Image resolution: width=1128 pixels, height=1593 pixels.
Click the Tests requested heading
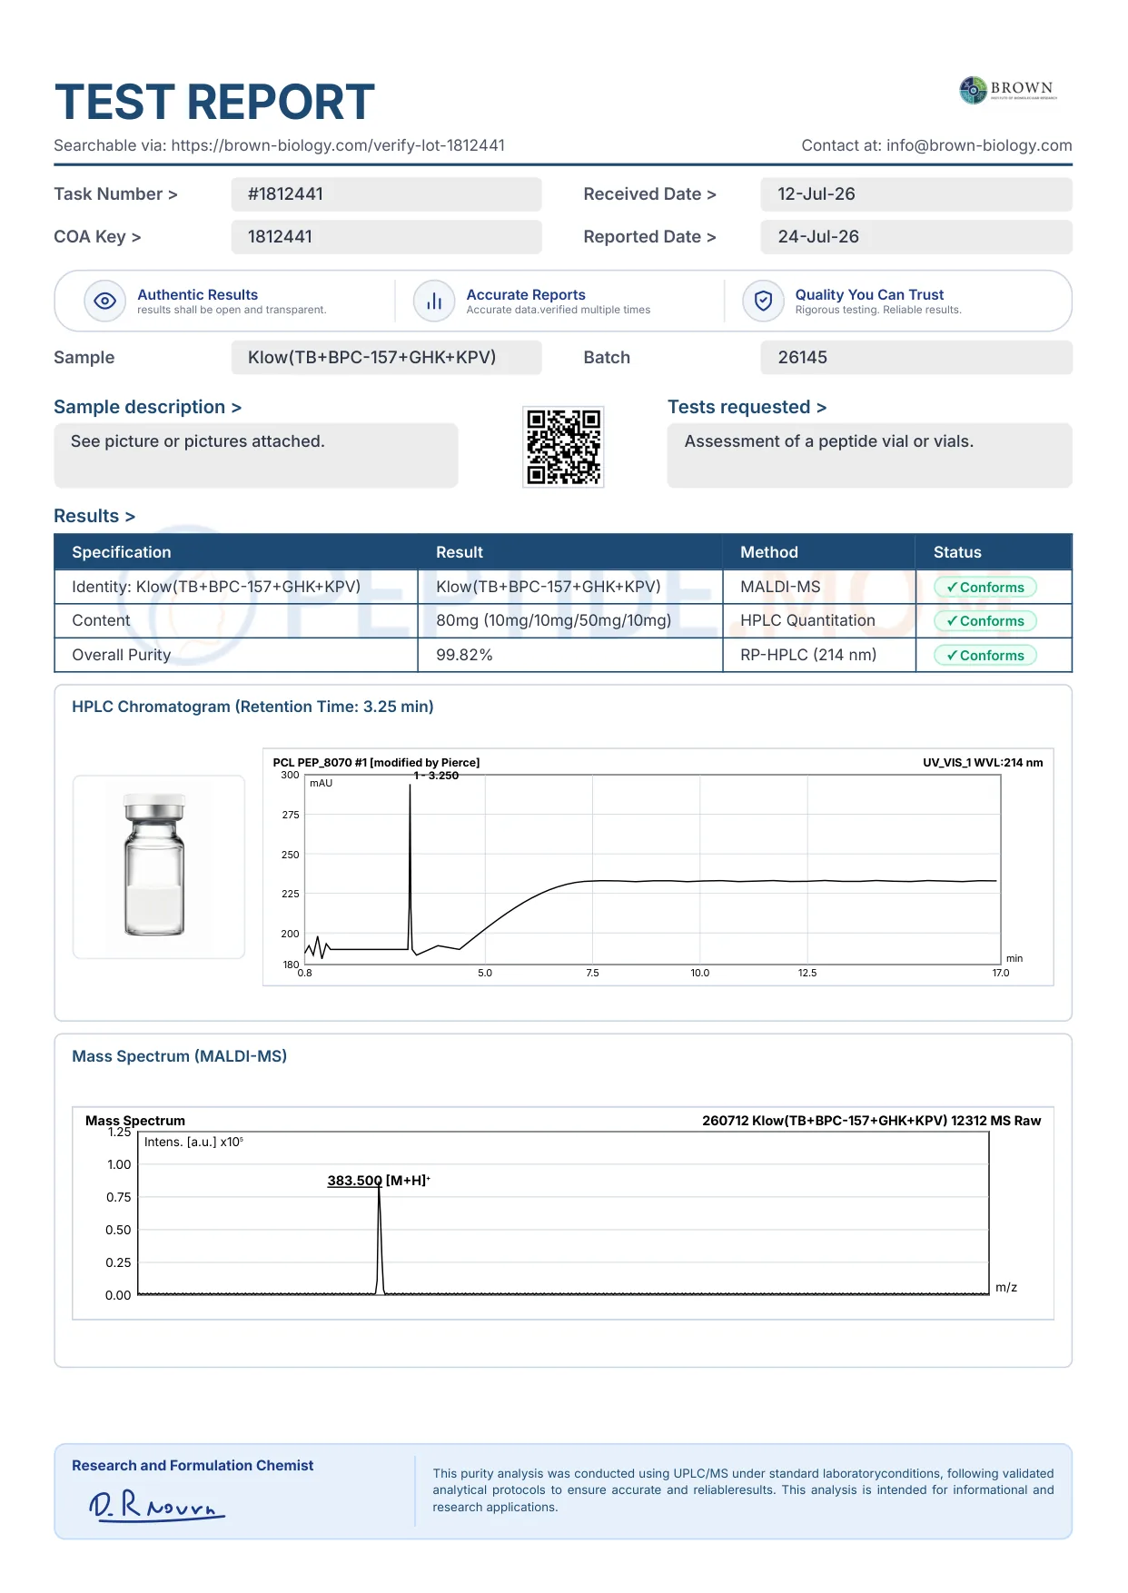pyautogui.click(x=747, y=407)
